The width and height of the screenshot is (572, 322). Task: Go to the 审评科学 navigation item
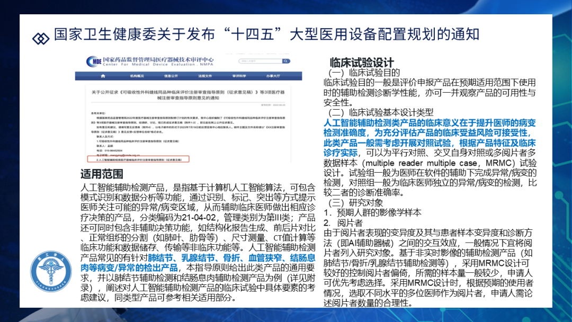pyautogui.click(x=239, y=76)
